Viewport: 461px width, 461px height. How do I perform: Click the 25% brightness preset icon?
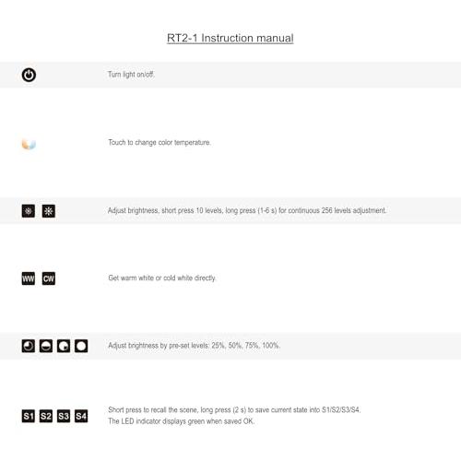(x=29, y=346)
